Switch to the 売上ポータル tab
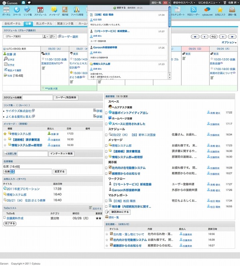 click(44, 24)
